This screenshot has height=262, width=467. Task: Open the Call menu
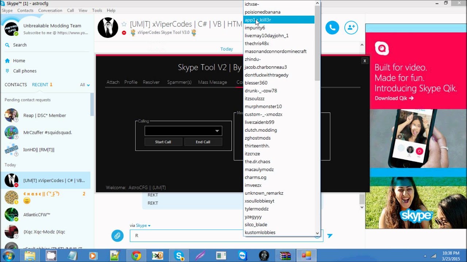(x=70, y=11)
